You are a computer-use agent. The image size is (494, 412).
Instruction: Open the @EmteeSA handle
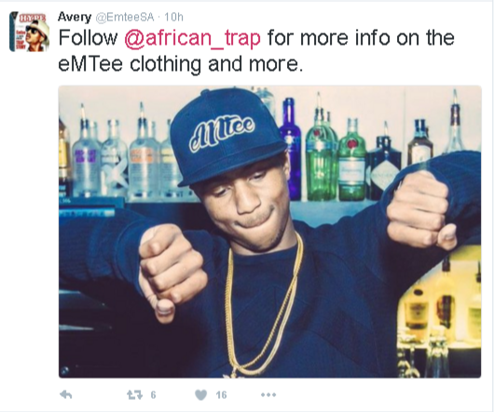(125, 17)
